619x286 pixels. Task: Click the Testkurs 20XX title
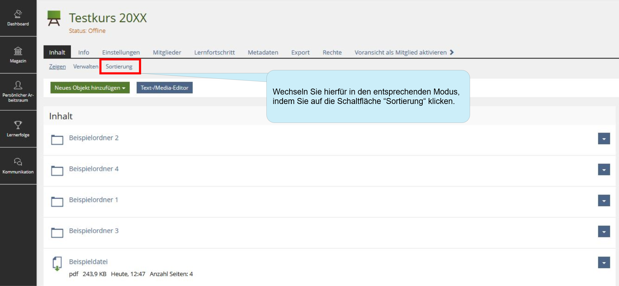point(108,18)
